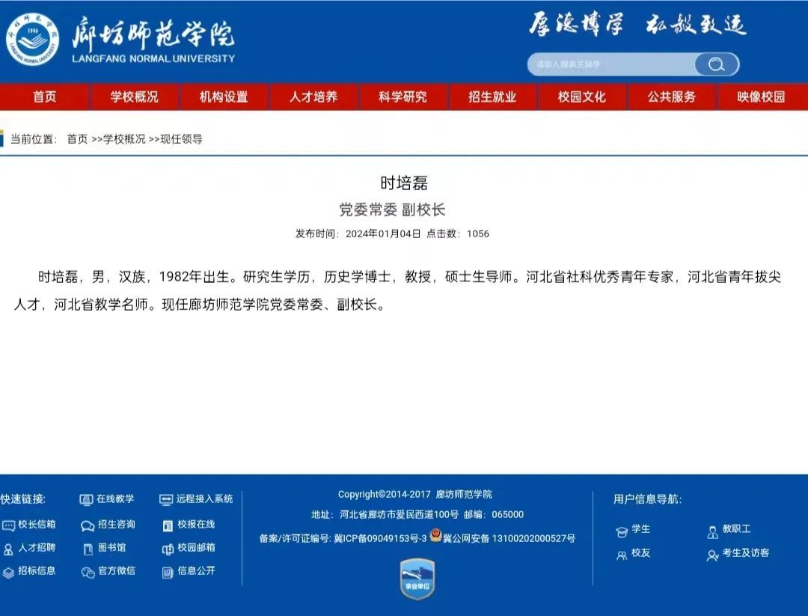Open the 学校概况 navigation menu
808x616 pixels.
point(135,97)
